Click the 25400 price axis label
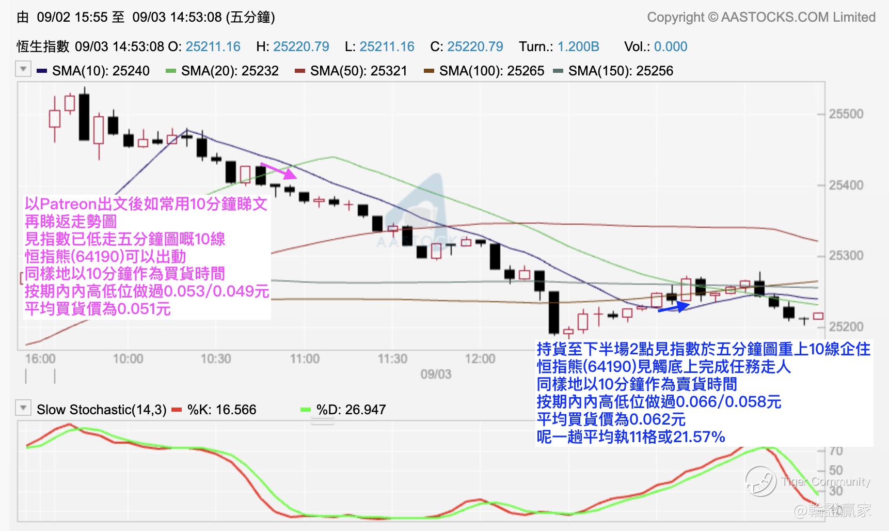The width and height of the screenshot is (889, 531). [846, 185]
